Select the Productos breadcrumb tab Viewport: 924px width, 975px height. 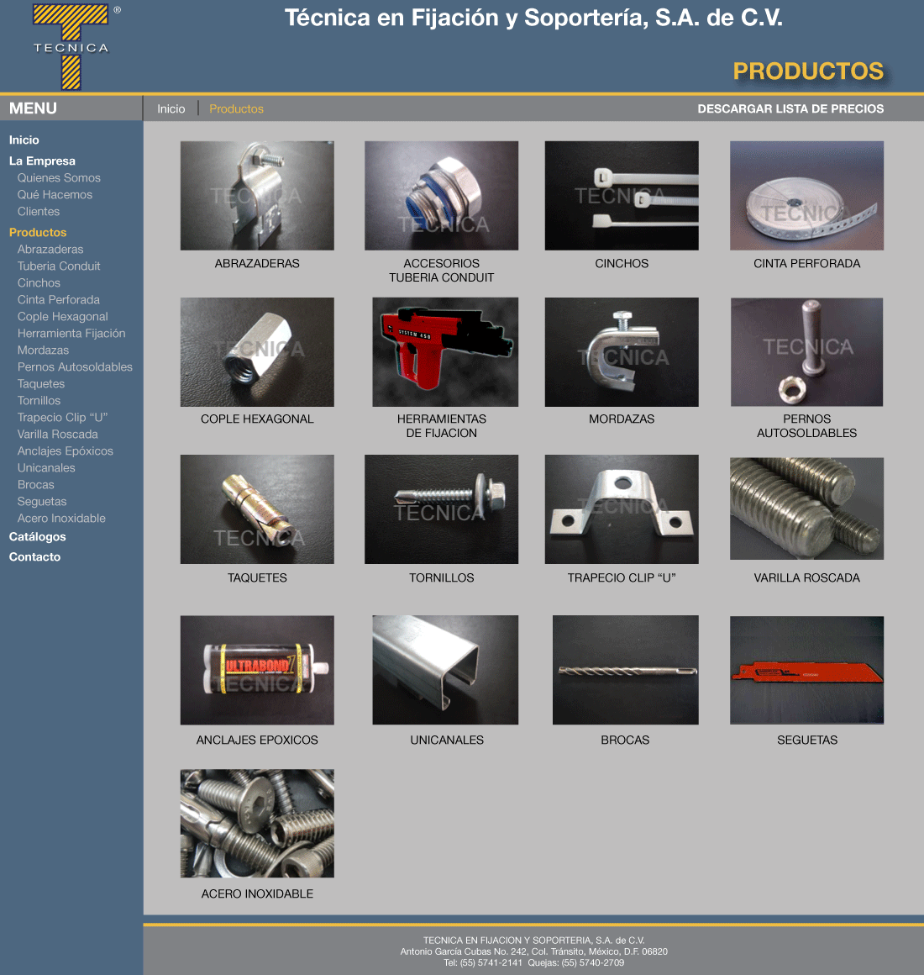236,108
